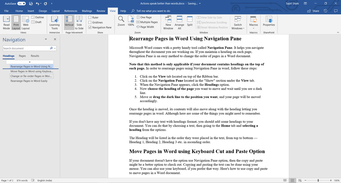Click the Share button
Screen dimensions: 341x183
pos(313,11)
